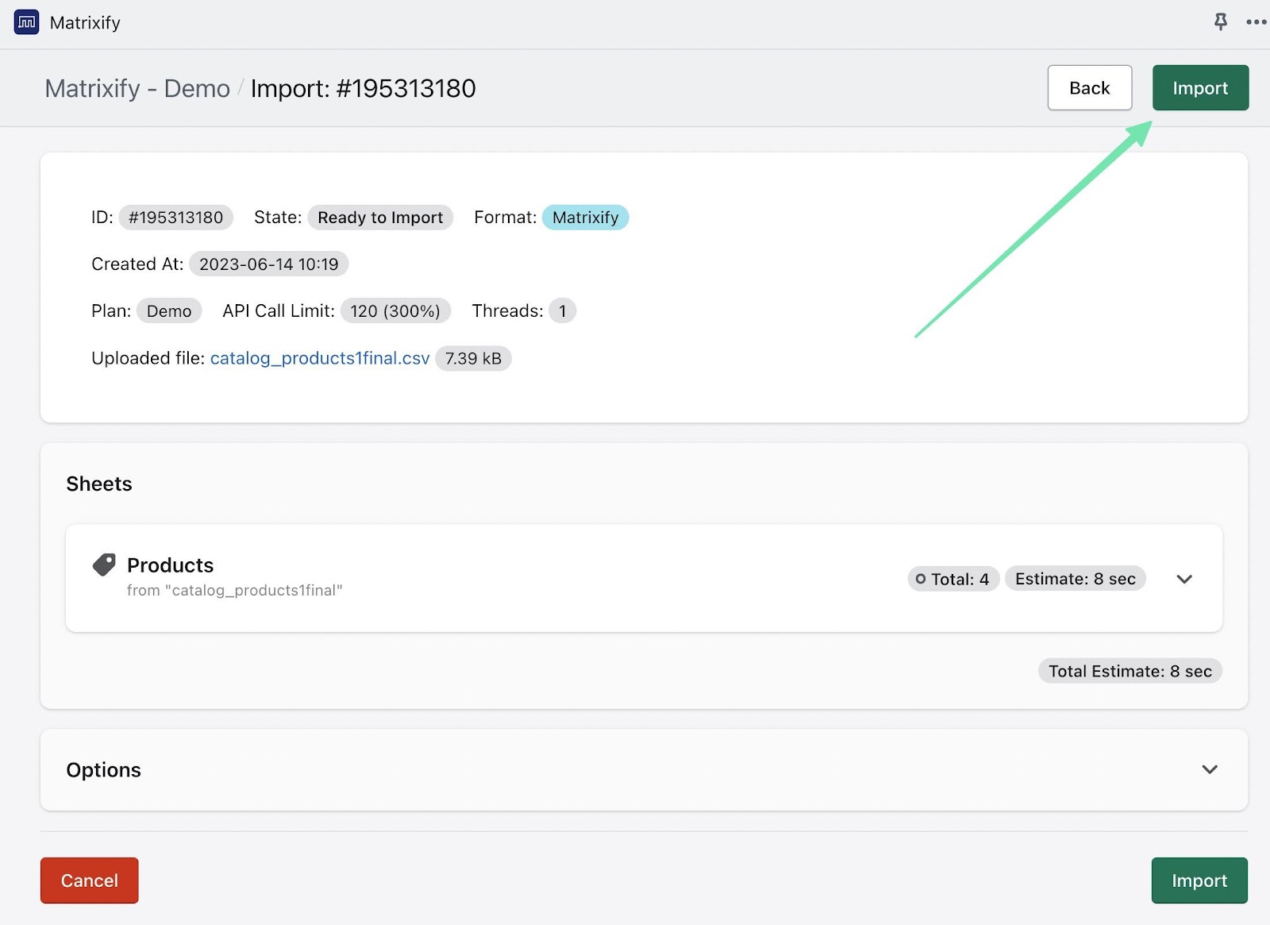Open the catalog_products1final.csv file link

319,358
